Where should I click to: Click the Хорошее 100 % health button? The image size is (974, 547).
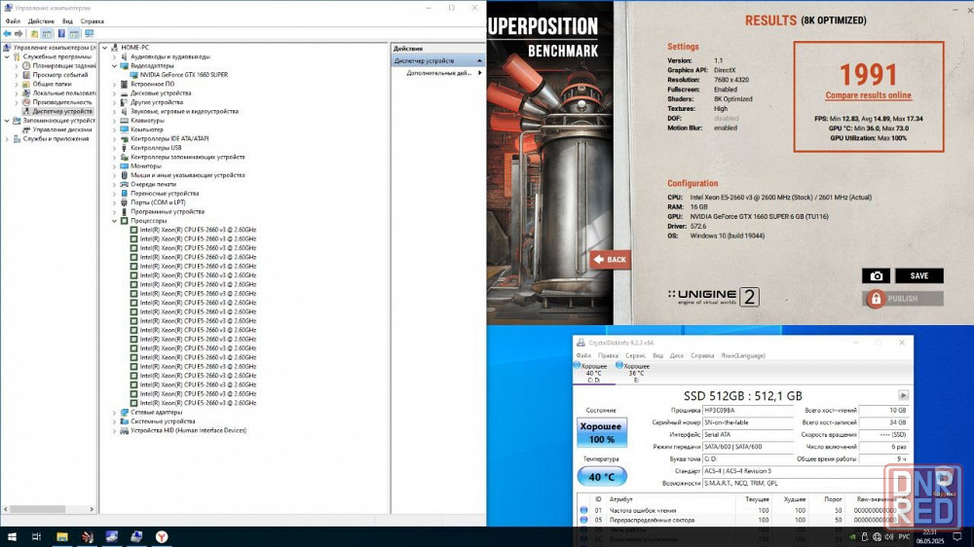tap(601, 433)
